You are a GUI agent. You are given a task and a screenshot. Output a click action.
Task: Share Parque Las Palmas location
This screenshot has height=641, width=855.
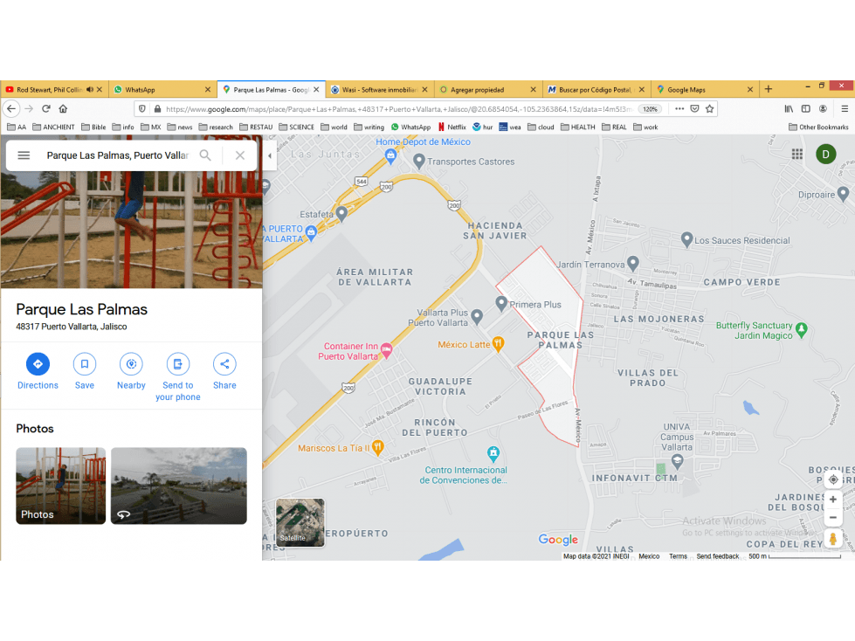224,371
